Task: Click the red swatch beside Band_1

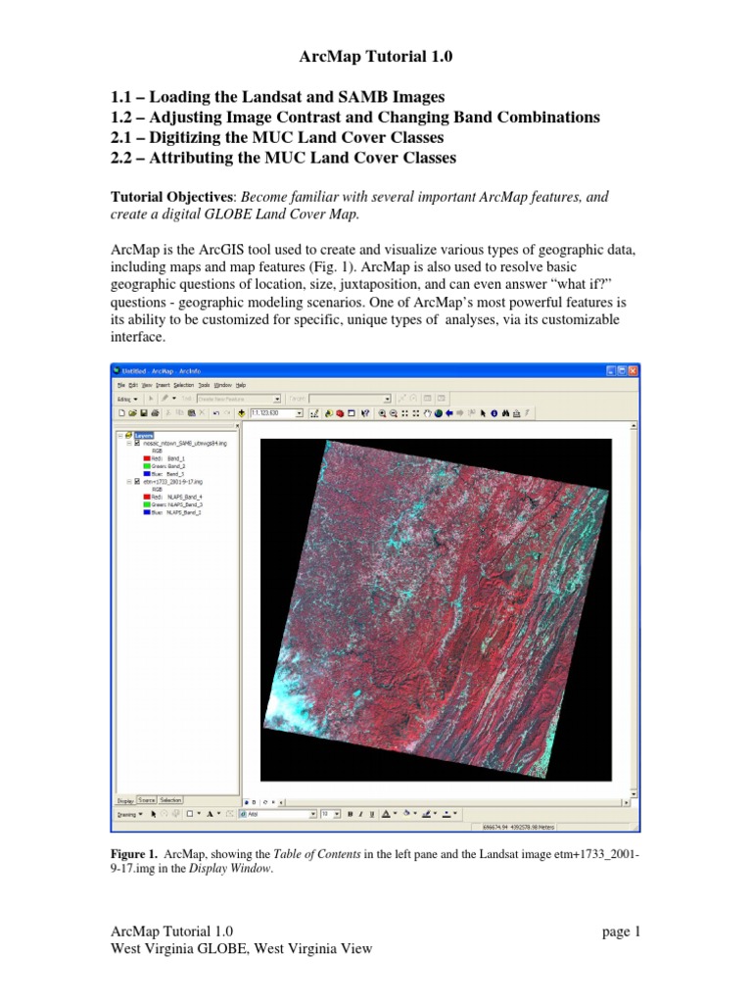Action: pos(147,458)
